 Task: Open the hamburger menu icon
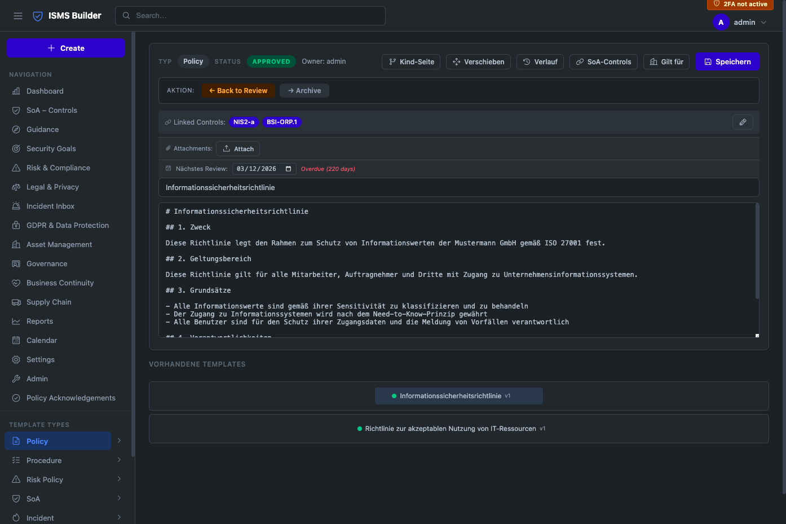click(x=18, y=16)
